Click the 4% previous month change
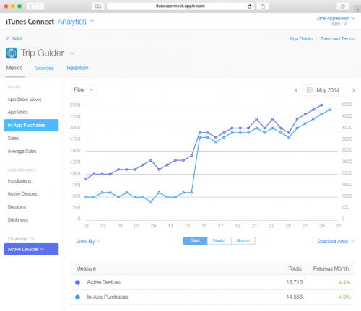Screen dimensions: 361x311 (x=344, y=282)
